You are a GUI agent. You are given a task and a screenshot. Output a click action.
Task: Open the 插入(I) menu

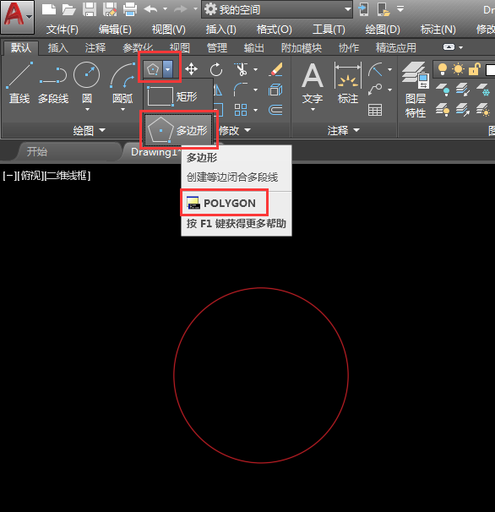point(221,30)
